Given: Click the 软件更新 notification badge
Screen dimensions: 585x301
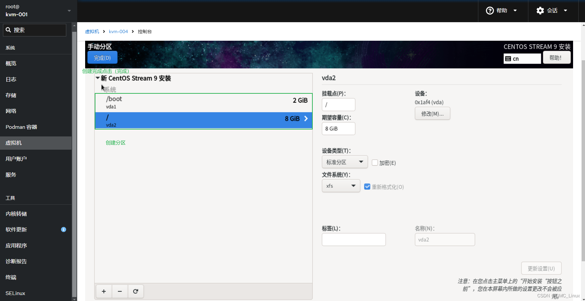Looking at the screenshot, I should [64, 229].
